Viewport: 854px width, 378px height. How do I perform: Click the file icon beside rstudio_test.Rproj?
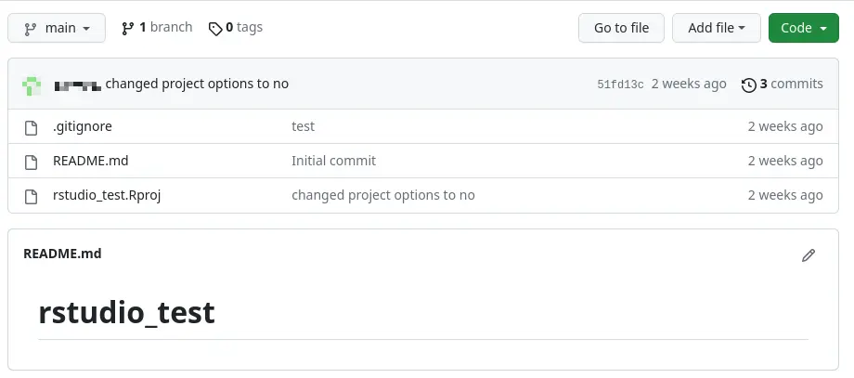click(x=31, y=196)
